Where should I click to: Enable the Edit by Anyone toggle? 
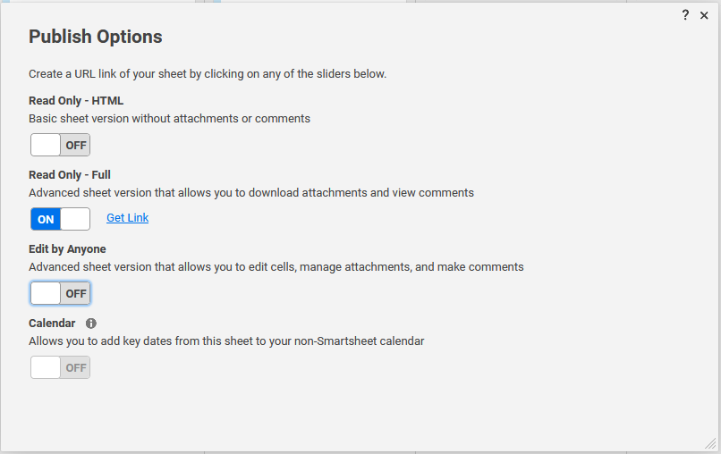tap(60, 293)
